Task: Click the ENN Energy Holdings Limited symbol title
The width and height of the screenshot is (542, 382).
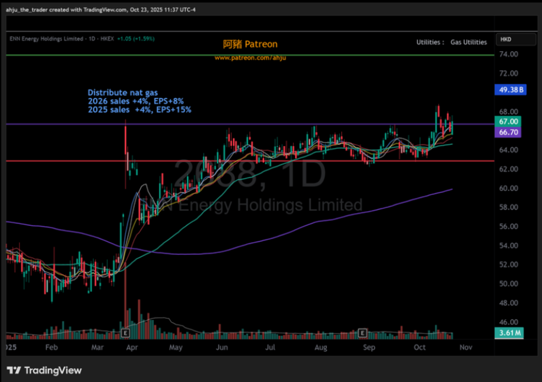Action: [x=46, y=39]
